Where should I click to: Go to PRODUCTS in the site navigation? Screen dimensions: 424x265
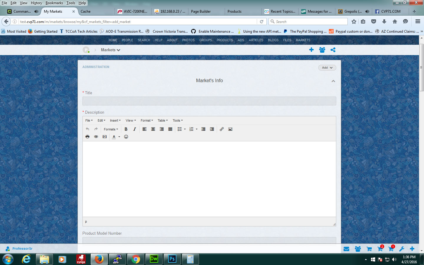[x=225, y=40]
